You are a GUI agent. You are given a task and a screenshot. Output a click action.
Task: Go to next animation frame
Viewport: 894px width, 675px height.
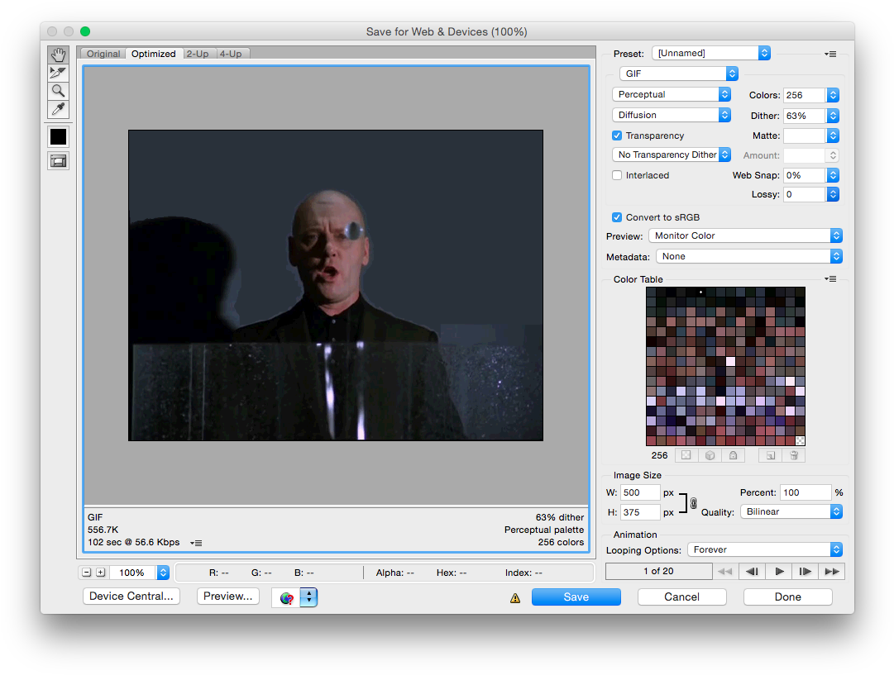pyautogui.click(x=805, y=572)
